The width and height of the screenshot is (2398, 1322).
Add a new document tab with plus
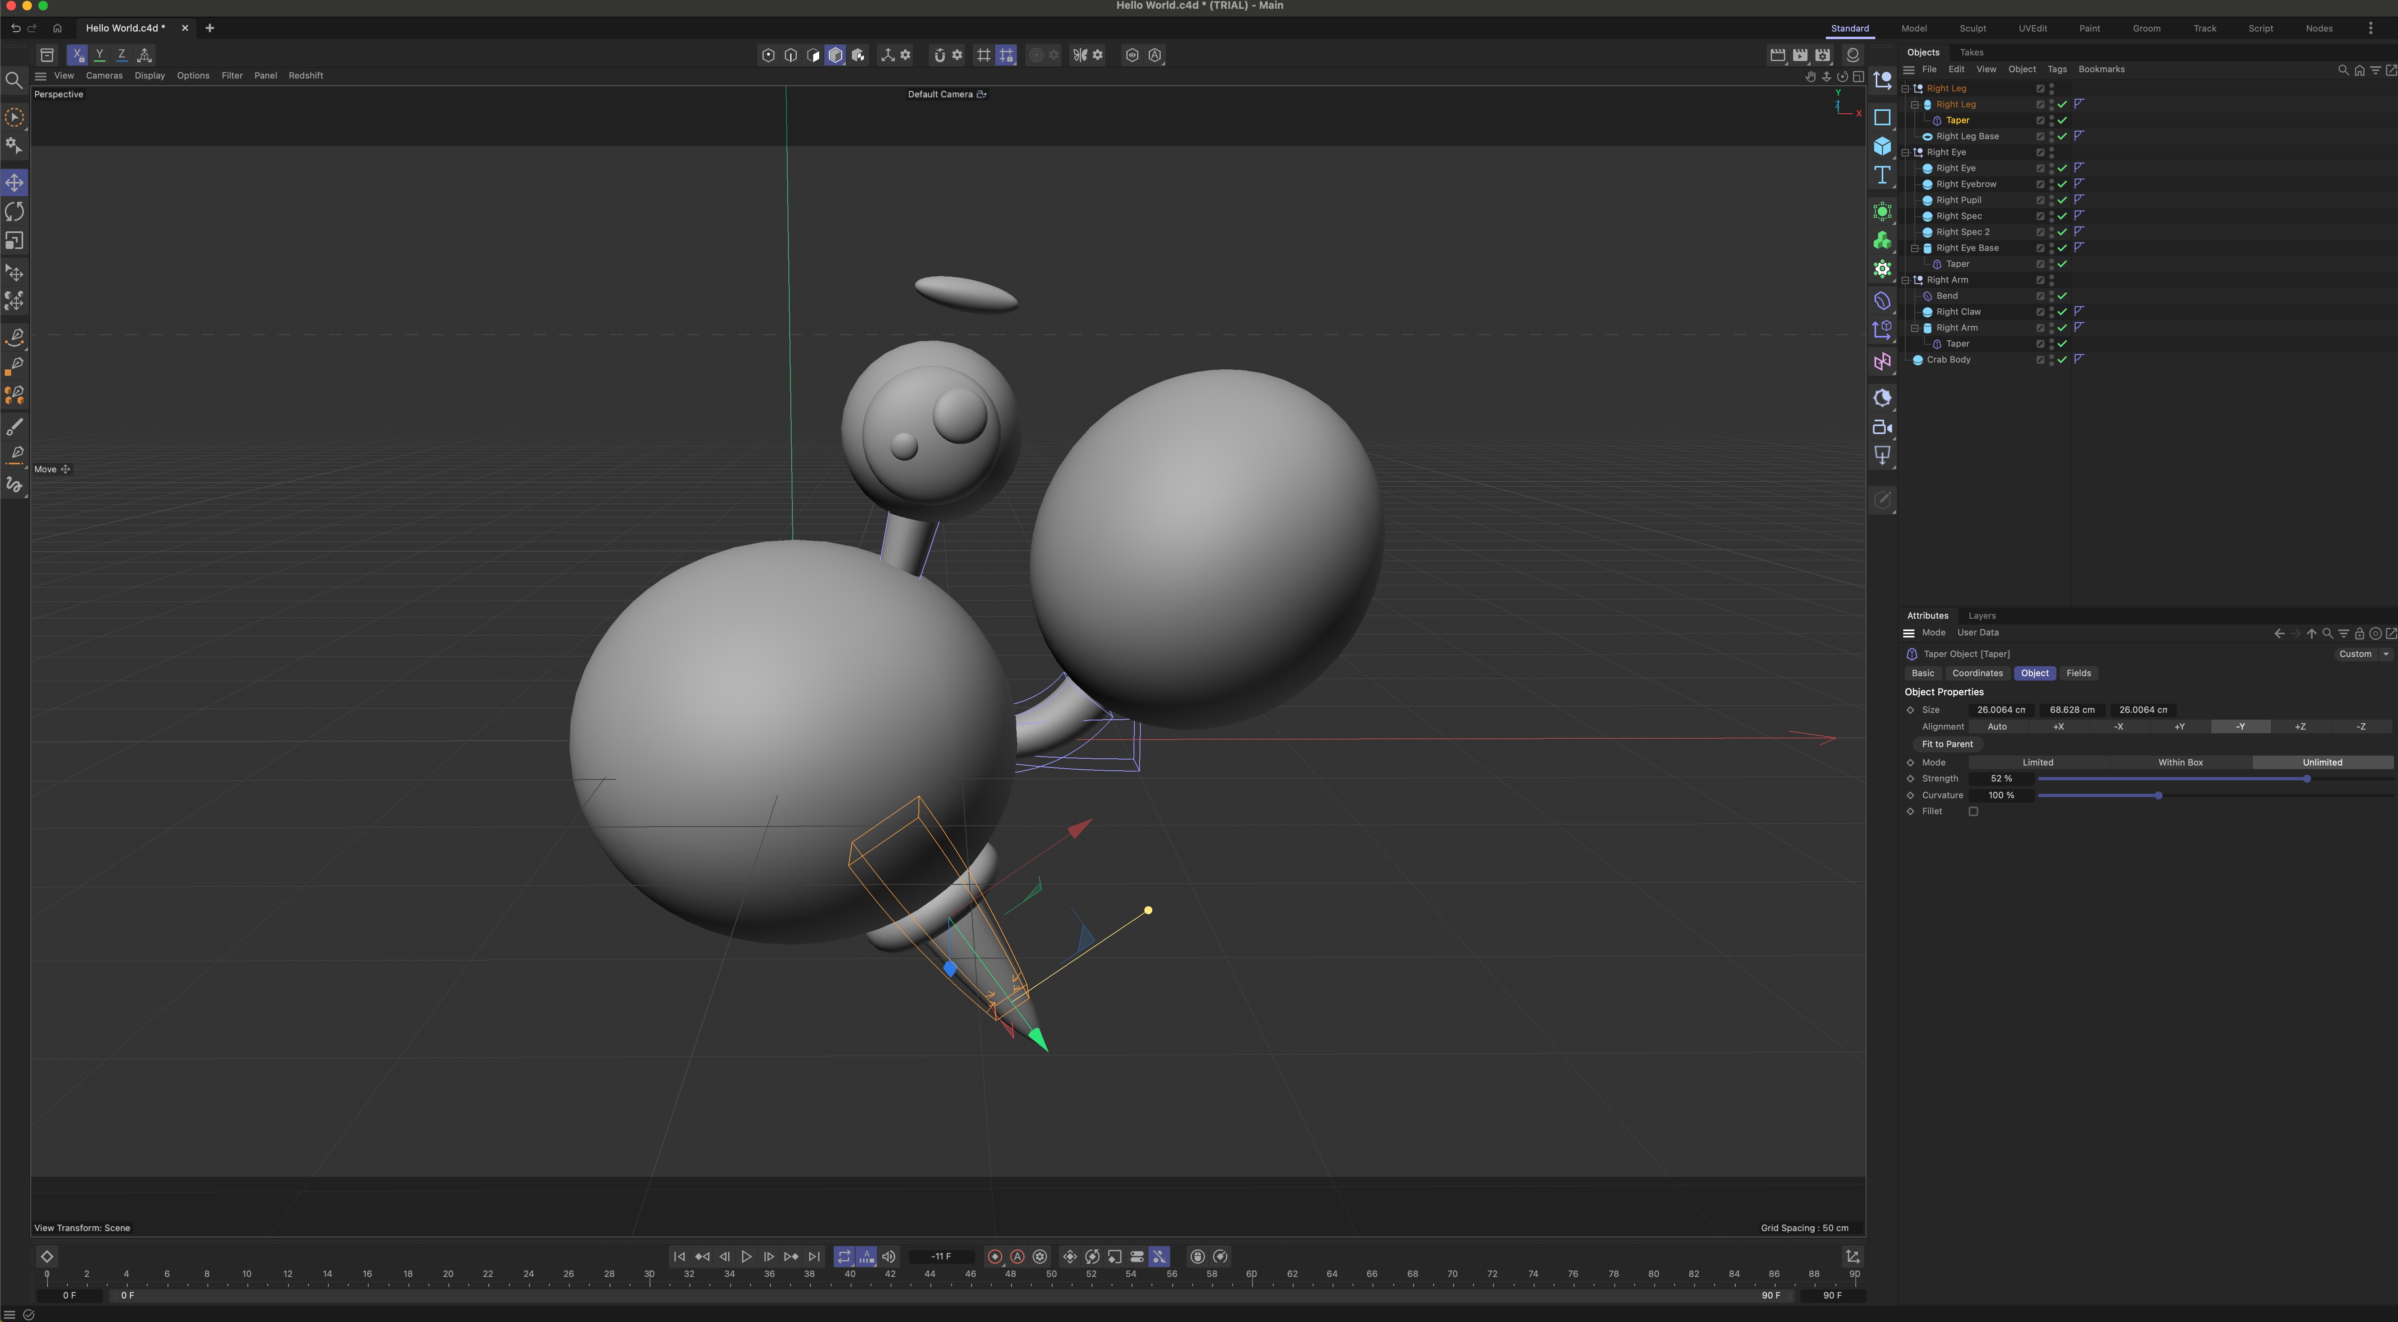[209, 28]
